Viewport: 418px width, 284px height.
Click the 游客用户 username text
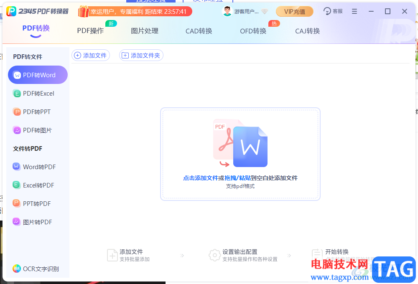[246, 11]
